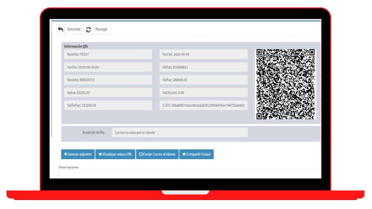Select the HorFac: 00:00:00-05:00 field
Screen dimensions: 372x209
pos(108,67)
